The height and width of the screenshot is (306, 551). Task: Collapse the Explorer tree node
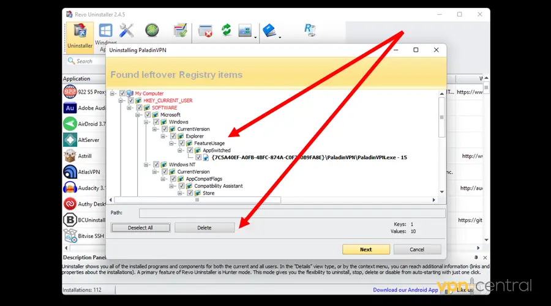[163, 136]
